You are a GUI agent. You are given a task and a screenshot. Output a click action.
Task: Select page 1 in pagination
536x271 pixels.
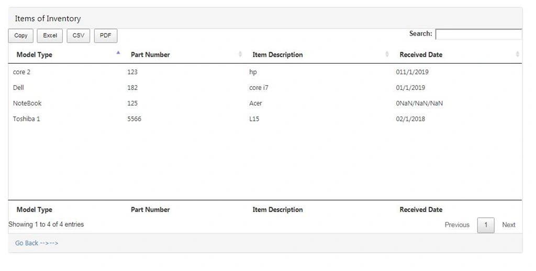coord(486,225)
